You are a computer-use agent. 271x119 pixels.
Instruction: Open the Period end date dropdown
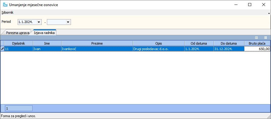[x=68, y=22]
